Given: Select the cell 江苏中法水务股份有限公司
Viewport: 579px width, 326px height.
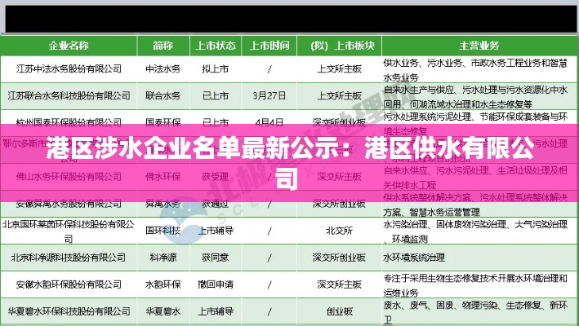Looking at the screenshot, I should 69,68.
